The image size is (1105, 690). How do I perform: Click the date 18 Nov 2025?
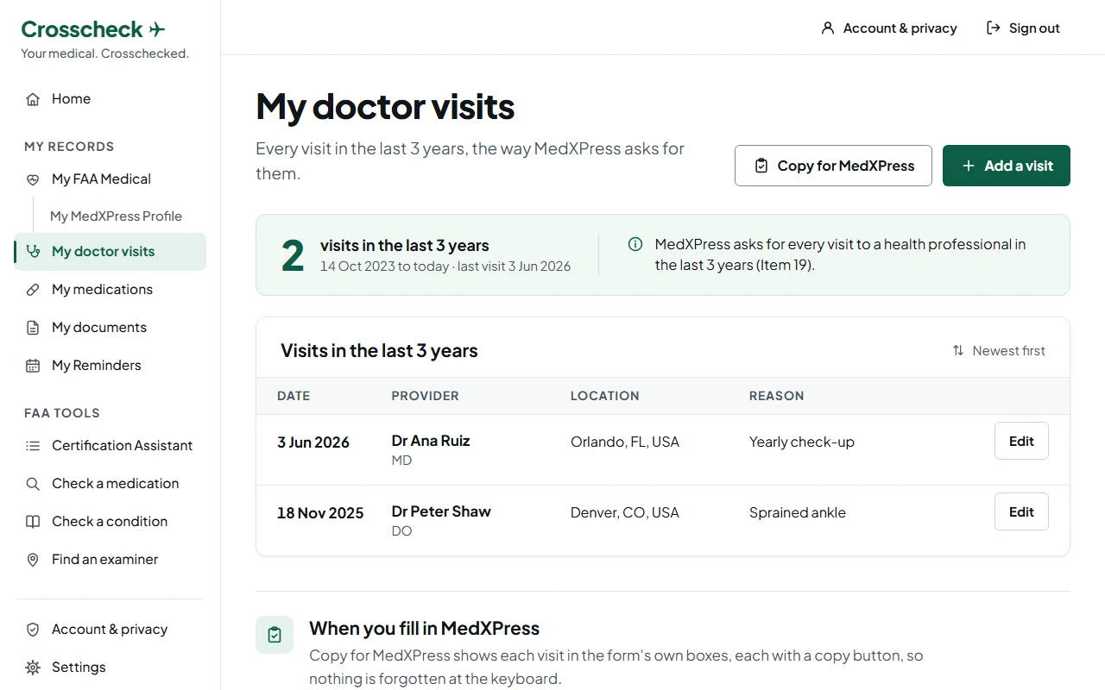[320, 513]
